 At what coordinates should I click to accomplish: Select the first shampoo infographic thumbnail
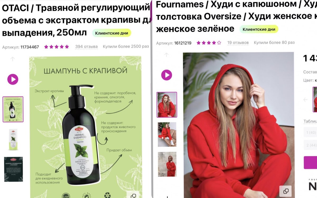[x=13, y=109]
